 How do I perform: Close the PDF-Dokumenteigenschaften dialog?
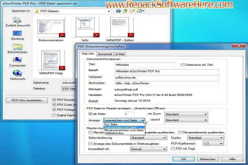click(239, 46)
